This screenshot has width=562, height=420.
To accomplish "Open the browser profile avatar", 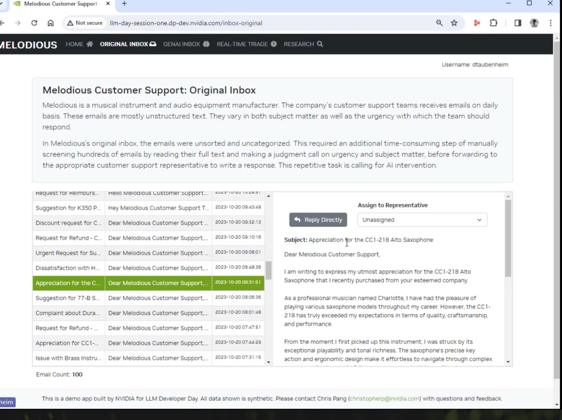I will [x=534, y=23].
